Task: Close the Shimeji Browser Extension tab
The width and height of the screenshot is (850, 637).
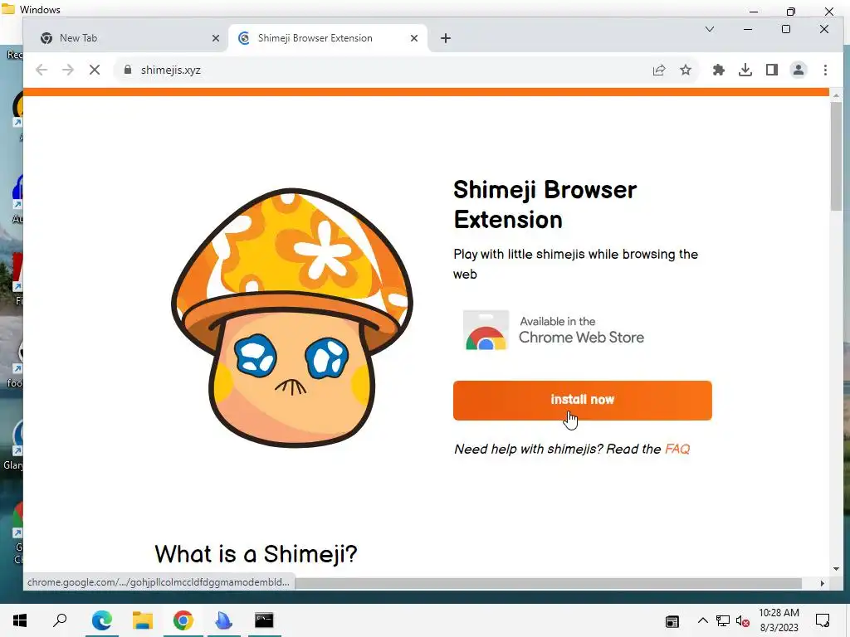Action: point(414,38)
